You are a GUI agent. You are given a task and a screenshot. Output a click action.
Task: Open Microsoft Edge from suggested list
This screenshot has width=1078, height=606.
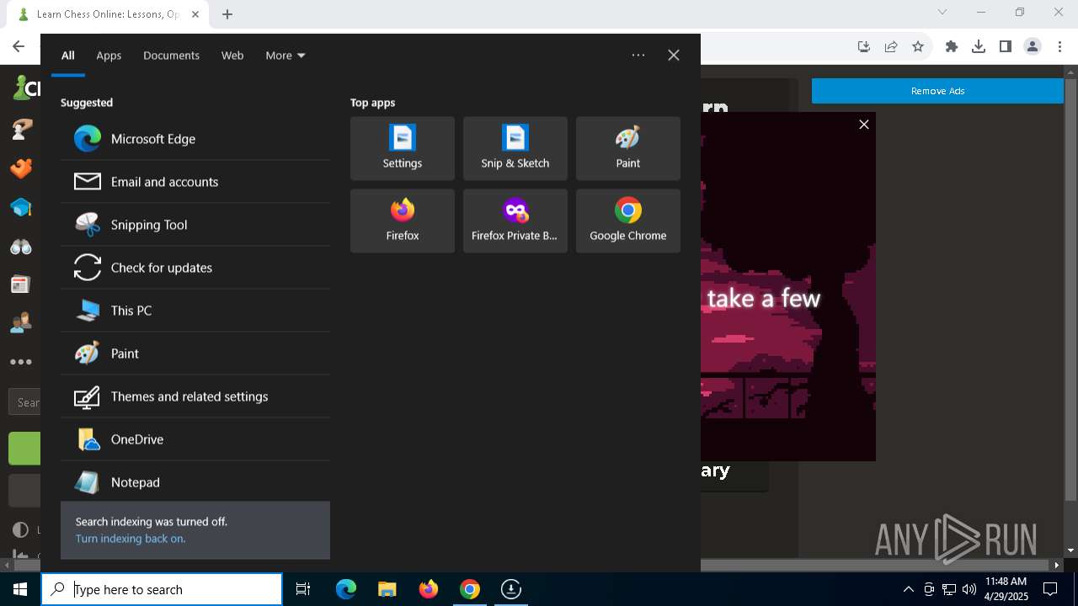click(195, 139)
